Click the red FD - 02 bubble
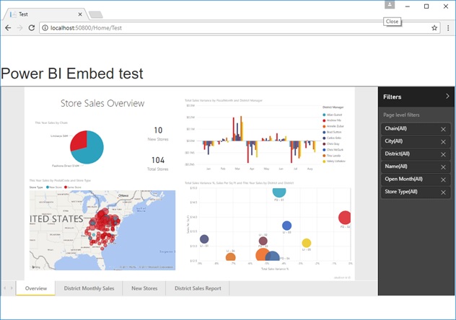The width and height of the screenshot is (456, 320). coord(345,218)
